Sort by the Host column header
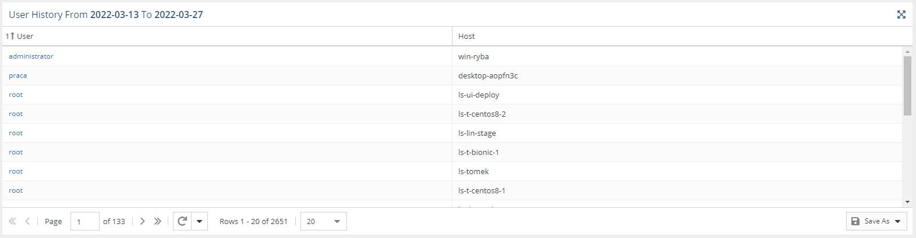 (x=466, y=36)
